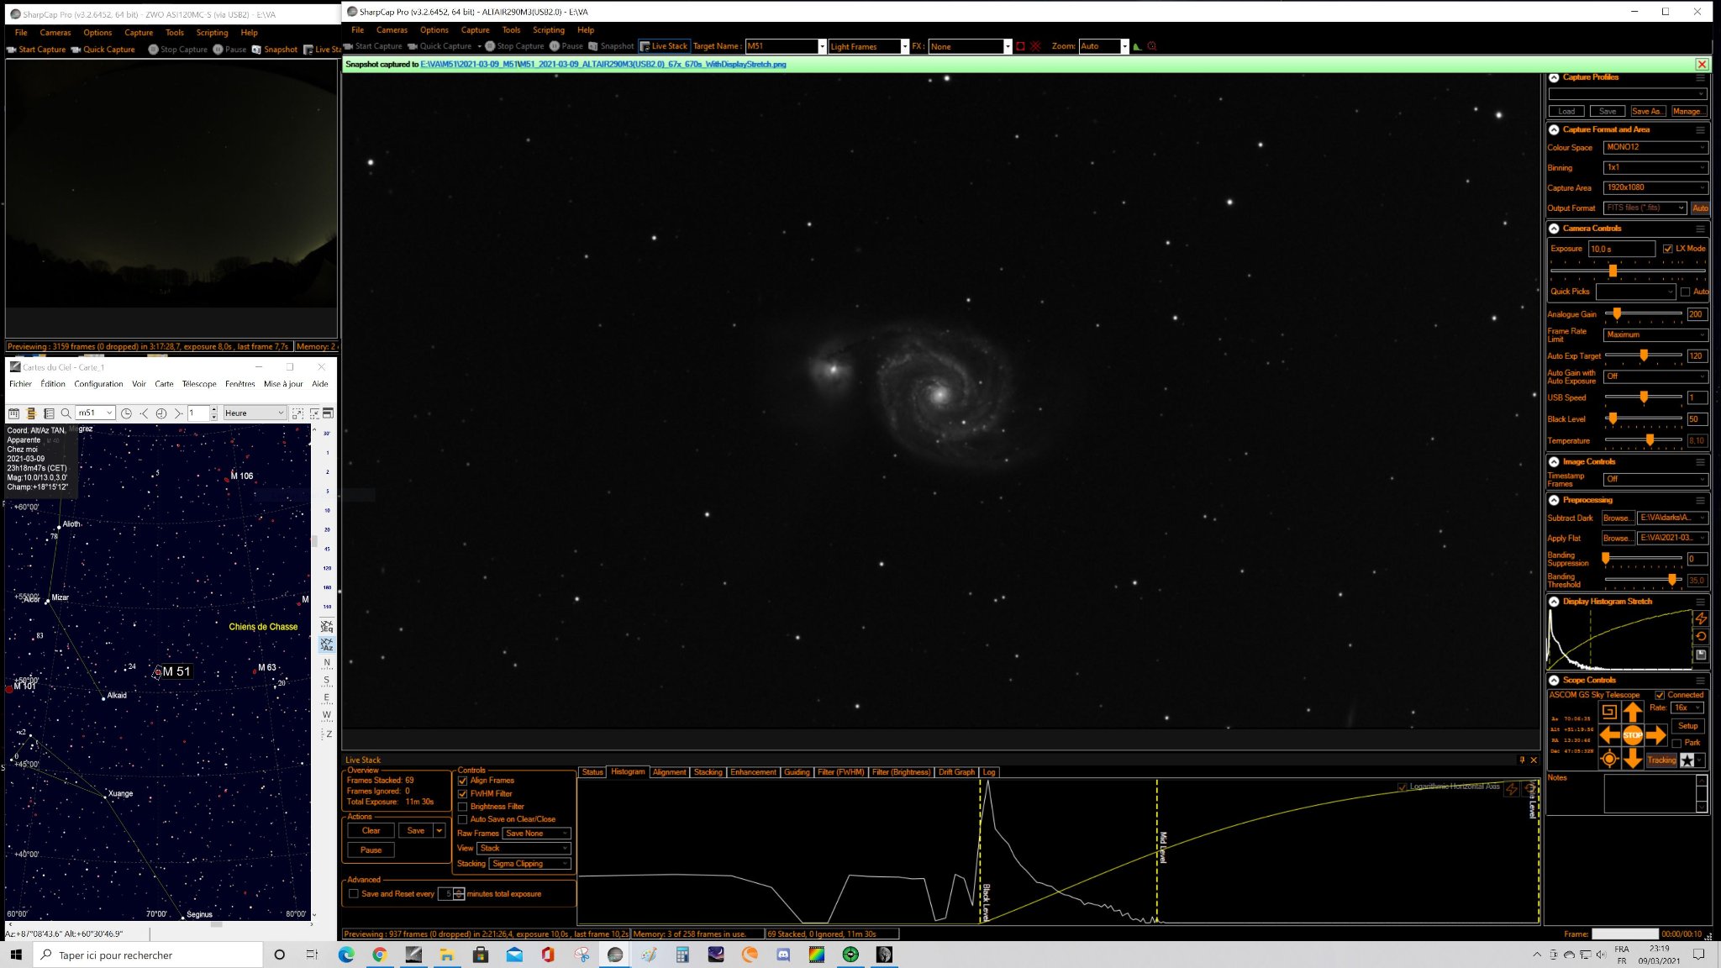Click the Clear button in Live Stack Actions
Viewport: 1721px width, 968px height.
[x=371, y=830]
